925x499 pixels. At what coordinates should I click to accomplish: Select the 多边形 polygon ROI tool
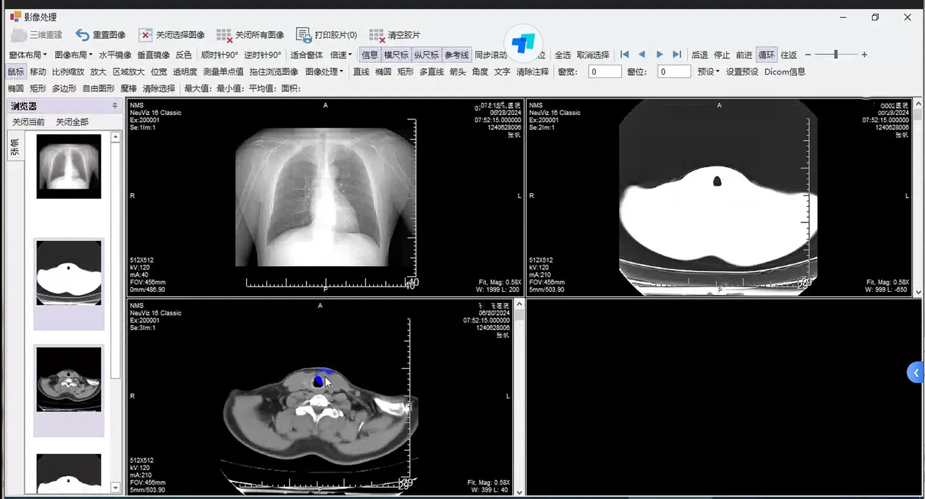click(64, 88)
